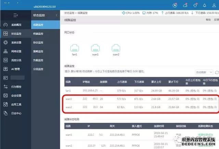Image resolution: width=219 pixels, height=149 pixels.
Task: Click the 2.64 GB cell
Action: (x=156, y=99)
